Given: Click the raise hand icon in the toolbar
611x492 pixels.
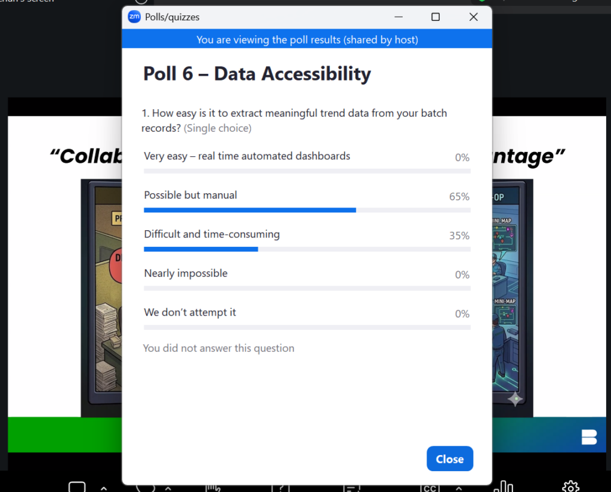Looking at the screenshot, I should pos(213,488).
